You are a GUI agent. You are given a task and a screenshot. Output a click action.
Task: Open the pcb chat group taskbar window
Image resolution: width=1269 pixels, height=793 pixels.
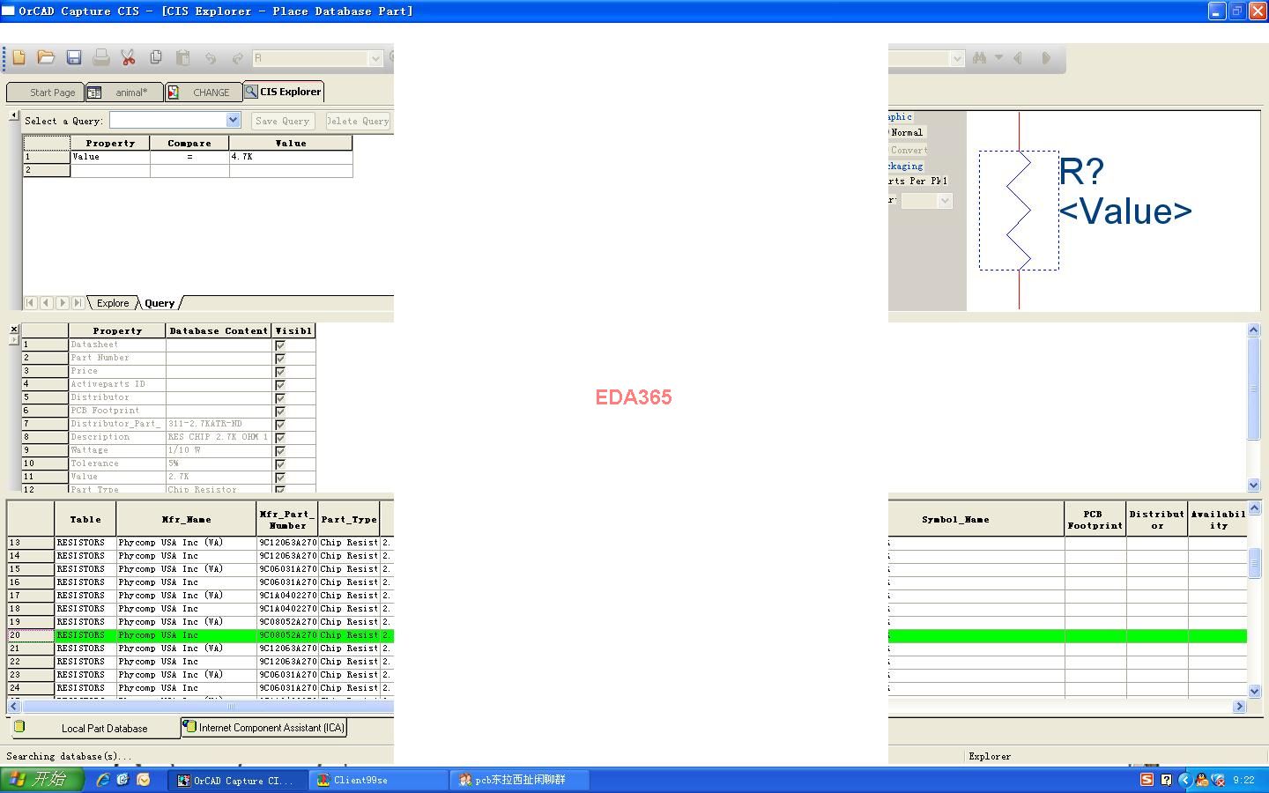point(520,780)
